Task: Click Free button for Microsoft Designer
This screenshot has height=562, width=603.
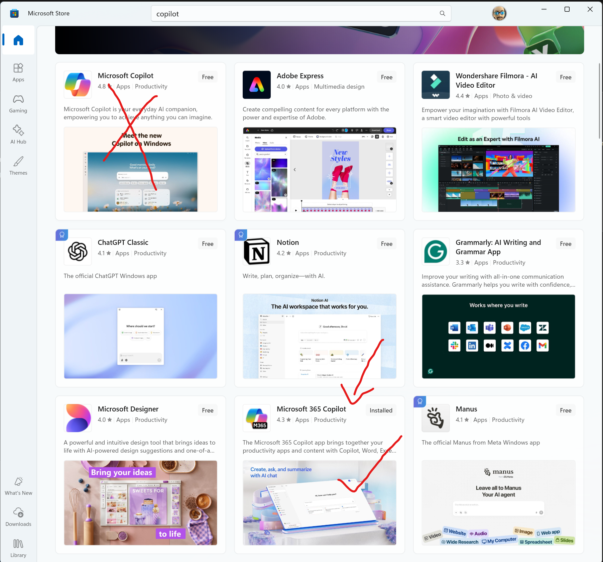Action: coord(208,410)
